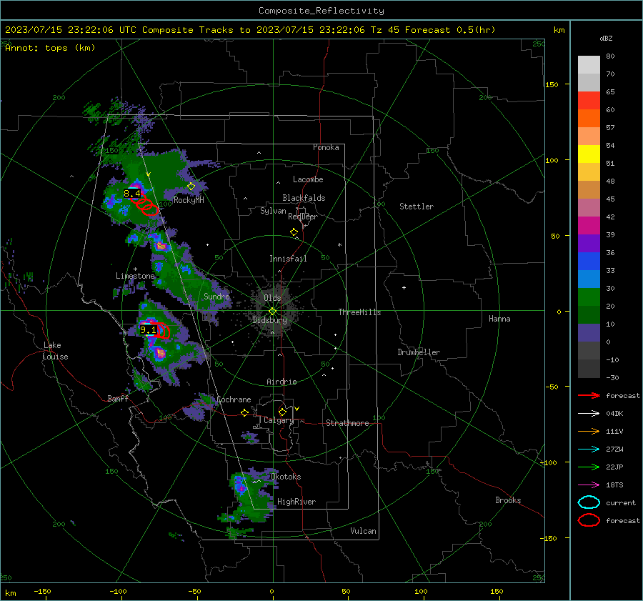Click the Didsbury town label

[x=269, y=320]
